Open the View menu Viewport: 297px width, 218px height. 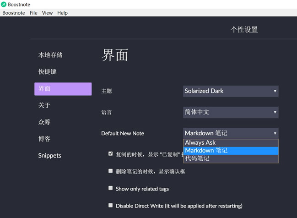(47, 13)
